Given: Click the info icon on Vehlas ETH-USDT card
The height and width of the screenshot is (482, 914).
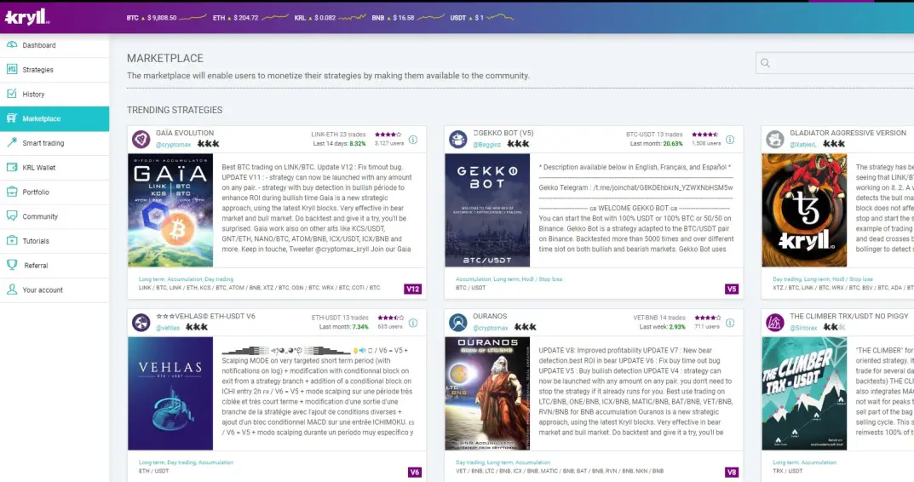Looking at the screenshot, I should coord(412,323).
